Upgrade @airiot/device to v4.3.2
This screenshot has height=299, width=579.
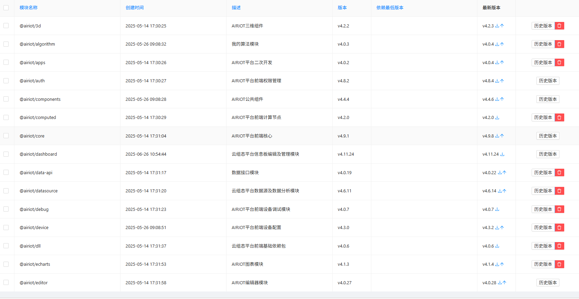[x=502, y=227]
